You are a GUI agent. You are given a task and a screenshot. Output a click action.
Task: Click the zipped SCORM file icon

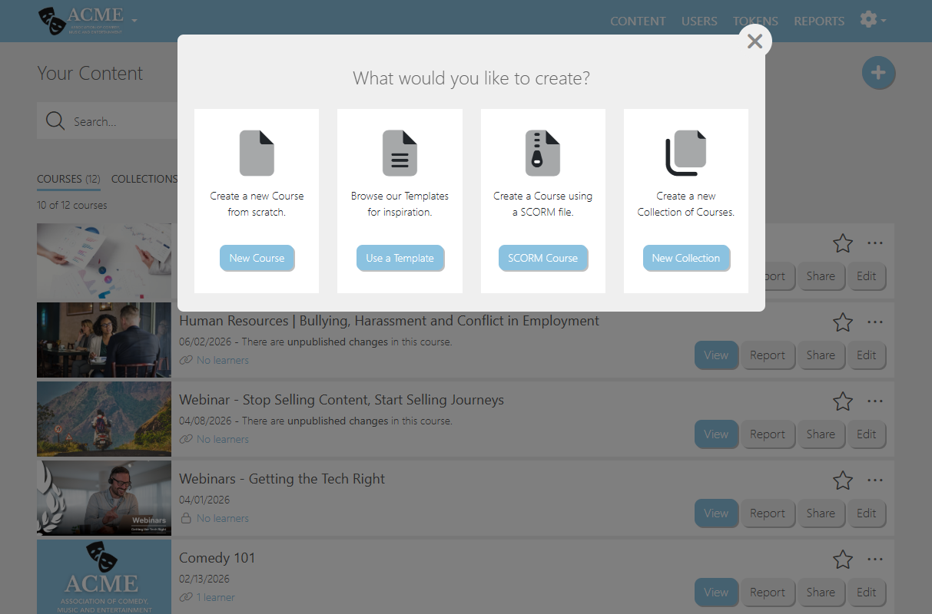542,153
